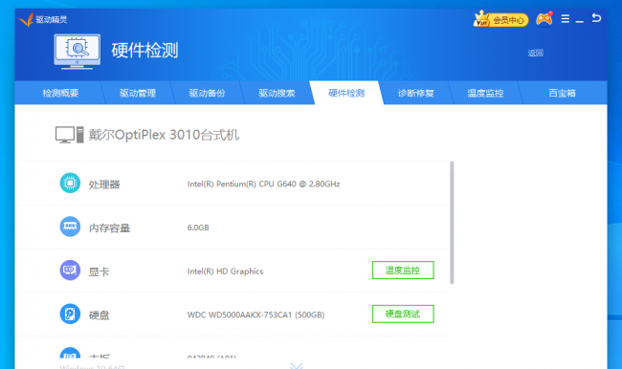Click the desktop computer icon beside 戴尔OptiPlex

tap(70, 135)
